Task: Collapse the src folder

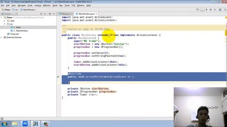Action: (5, 24)
